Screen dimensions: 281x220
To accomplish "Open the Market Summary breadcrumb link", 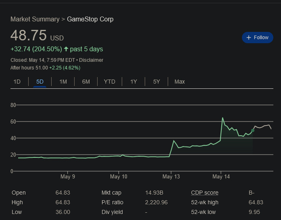I will (35, 19).
